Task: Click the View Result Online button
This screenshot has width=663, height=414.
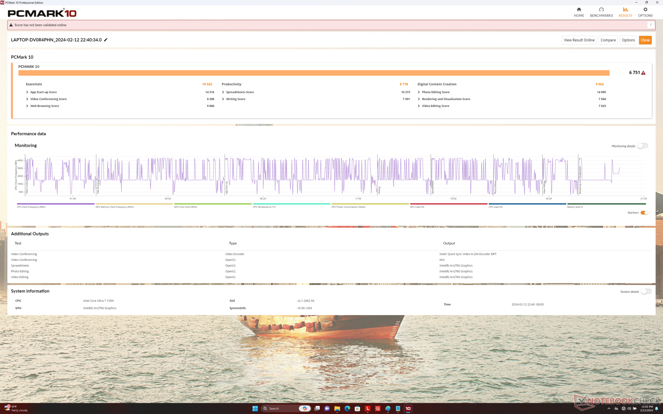Action: (x=579, y=40)
